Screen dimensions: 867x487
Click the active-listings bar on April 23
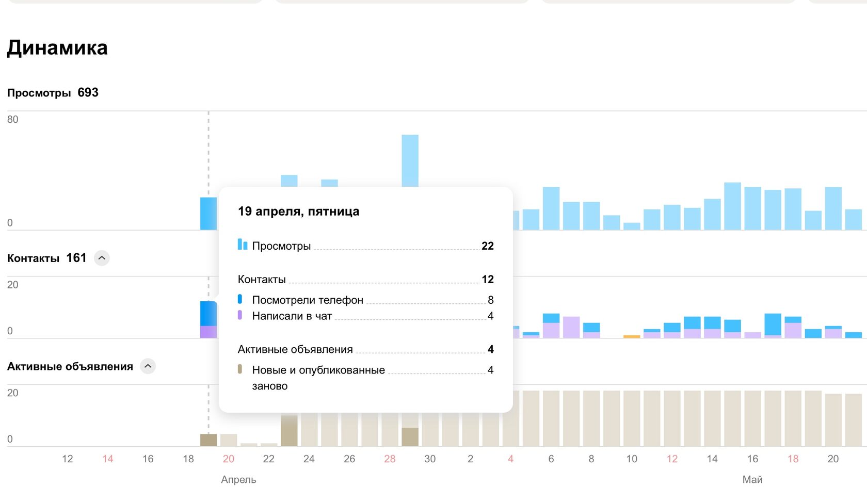pyautogui.click(x=289, y=431)
